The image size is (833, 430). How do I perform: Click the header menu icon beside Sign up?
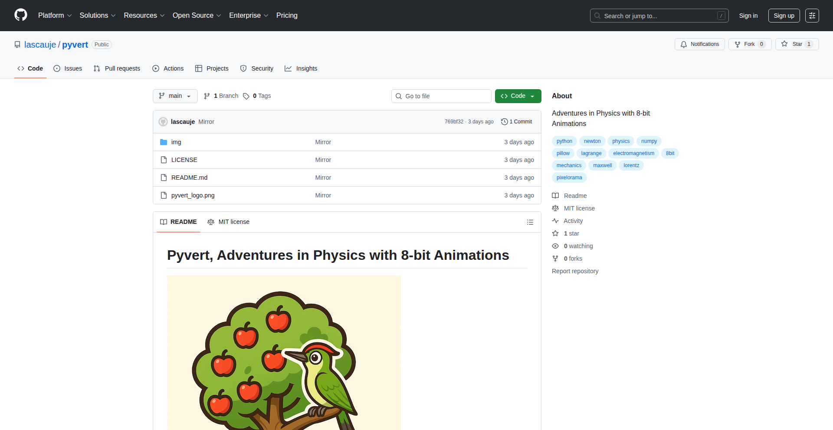[812, 16]
